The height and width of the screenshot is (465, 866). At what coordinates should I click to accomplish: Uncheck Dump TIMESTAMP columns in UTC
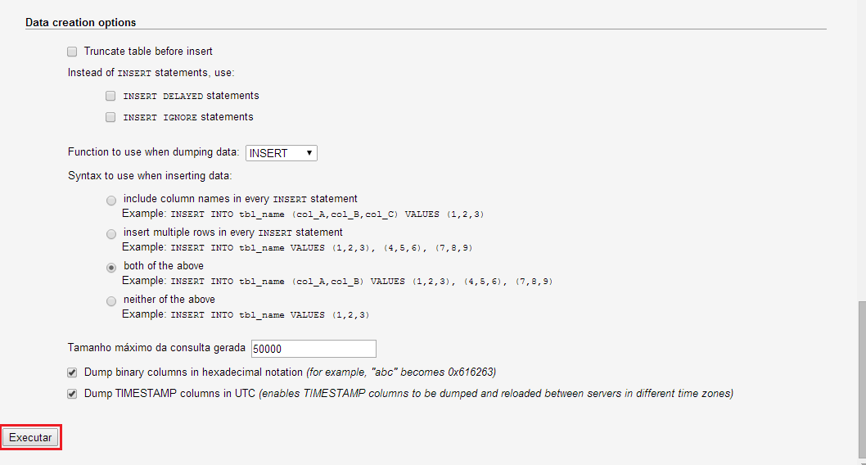pyautogui.click(x=72, y=394)
